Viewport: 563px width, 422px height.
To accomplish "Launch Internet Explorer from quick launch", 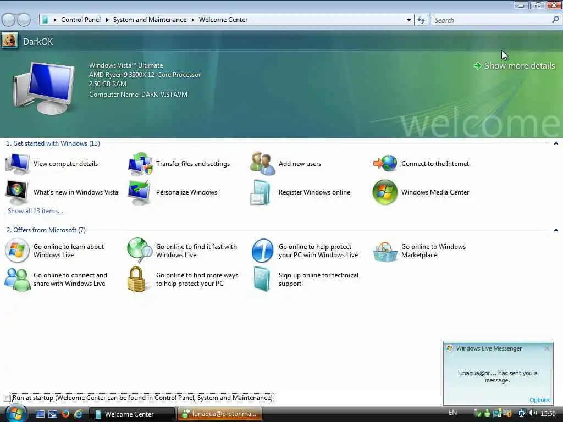I will (x=78, y=414).
